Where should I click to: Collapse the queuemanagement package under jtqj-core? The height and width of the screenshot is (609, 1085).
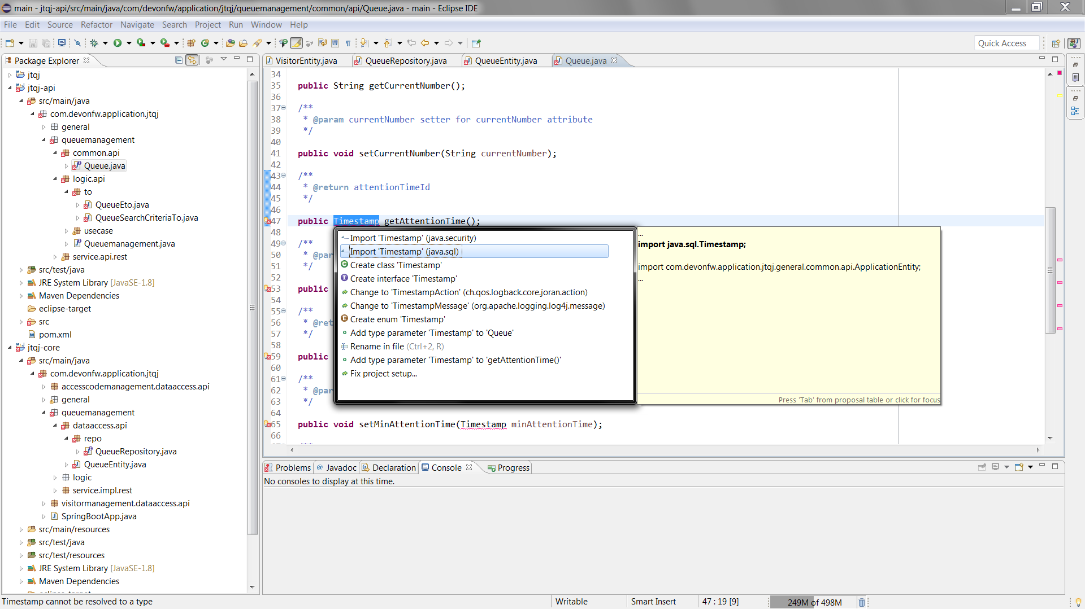tap(44, 413)
